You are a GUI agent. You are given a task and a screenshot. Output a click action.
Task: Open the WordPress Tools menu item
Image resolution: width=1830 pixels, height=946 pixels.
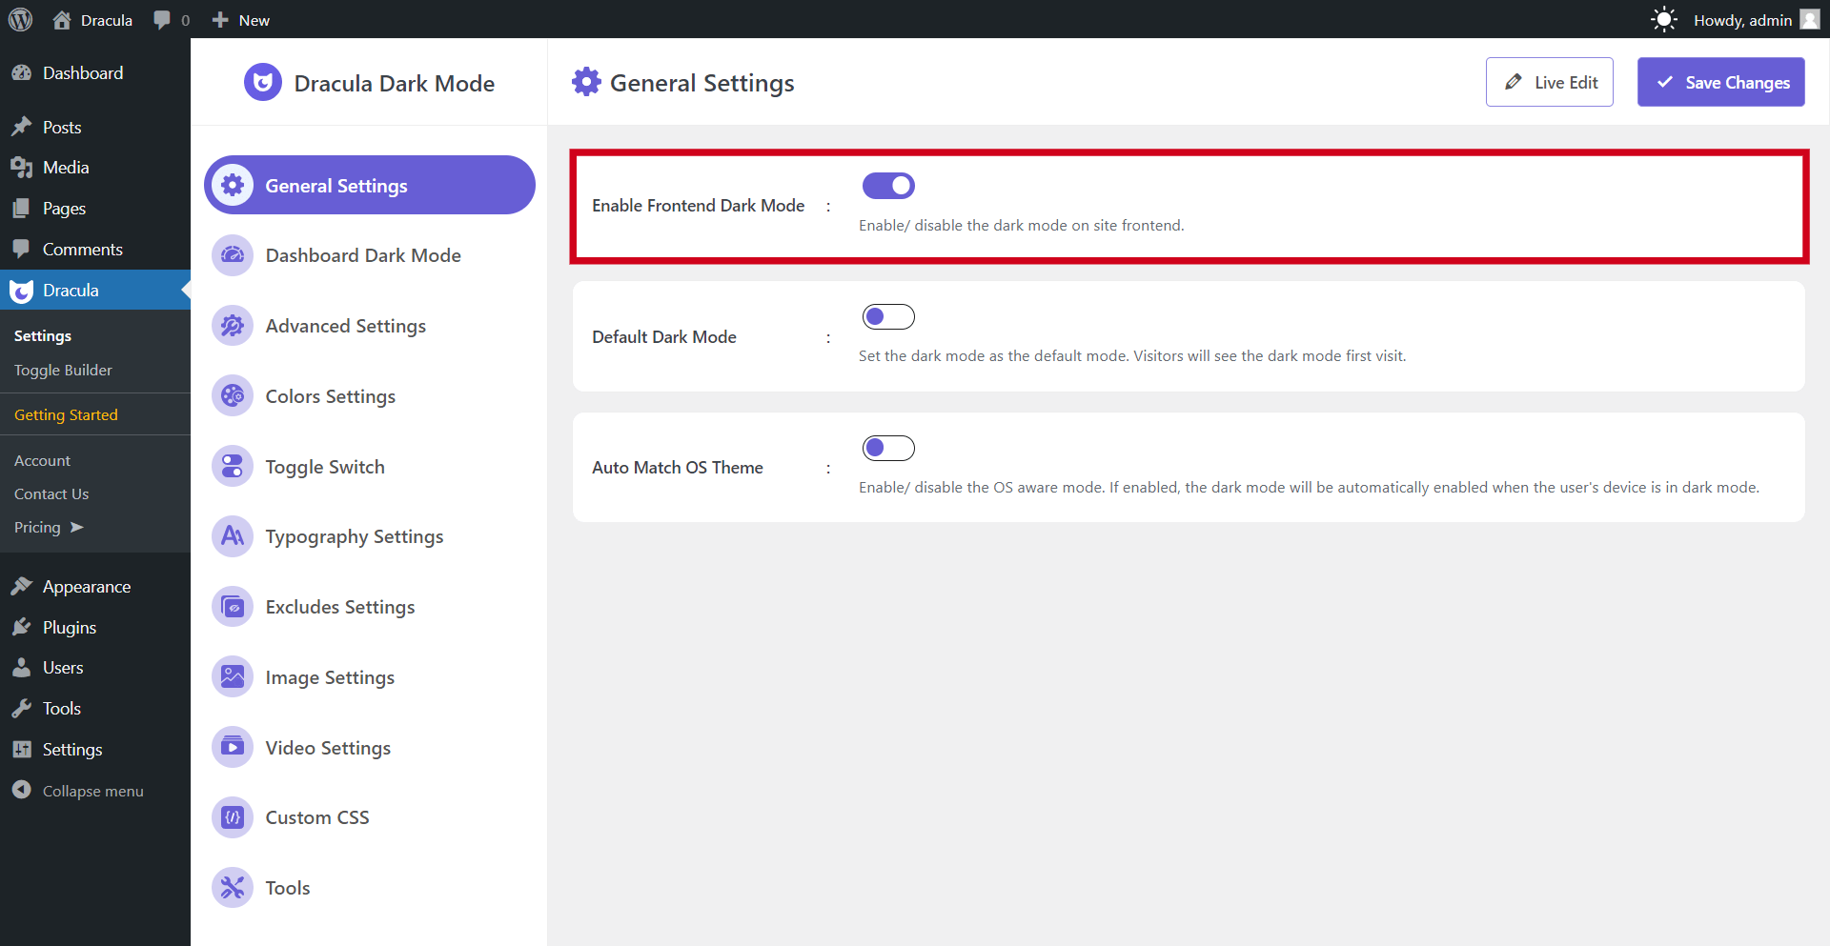(95, 709)
